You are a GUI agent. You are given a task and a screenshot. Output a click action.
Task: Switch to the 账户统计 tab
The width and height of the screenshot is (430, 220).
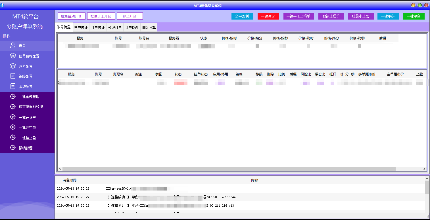[81, 27]
